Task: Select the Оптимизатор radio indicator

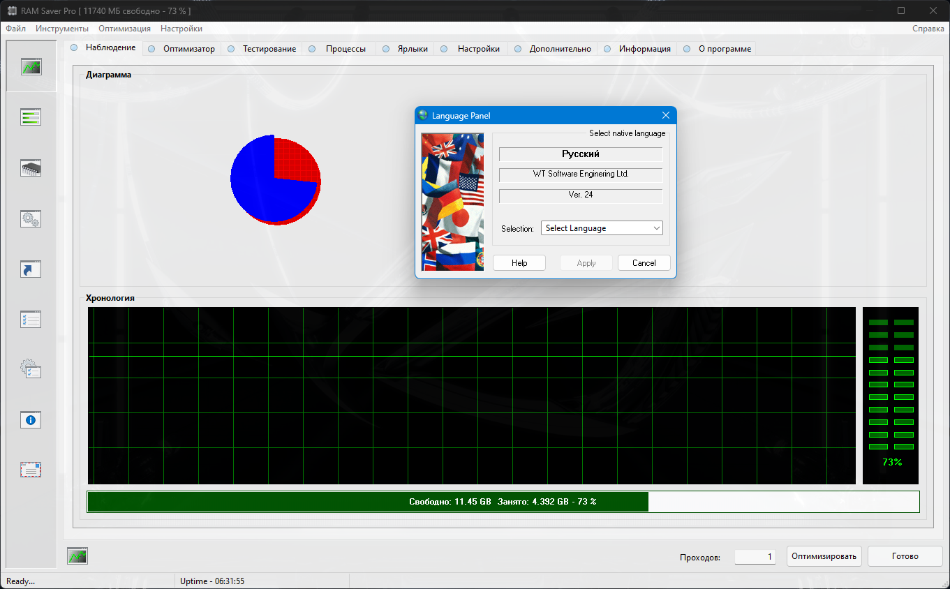Action: [151, 49]
